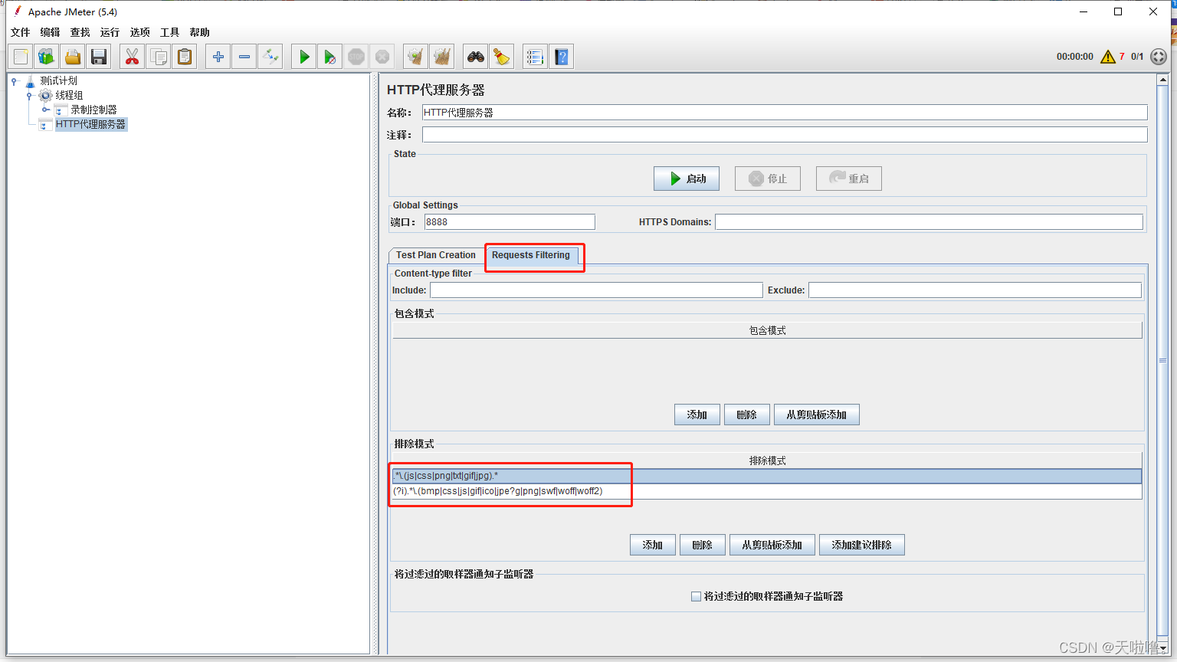Open the Templates icon
This screenshot has width=1177, height=662.
click(47, 57)
